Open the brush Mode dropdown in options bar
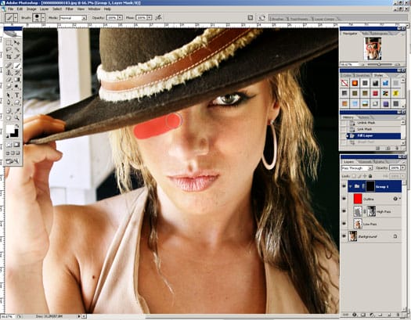The width and height of the screenshot is (411, 320). [84, 18]
